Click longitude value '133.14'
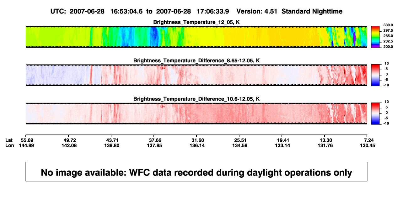This screenshot has width=408, height=209. (282, 145)
